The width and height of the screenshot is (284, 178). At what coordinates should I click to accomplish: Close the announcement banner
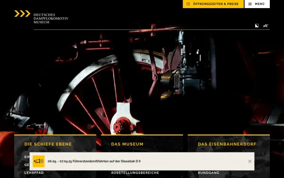point(250,161)
